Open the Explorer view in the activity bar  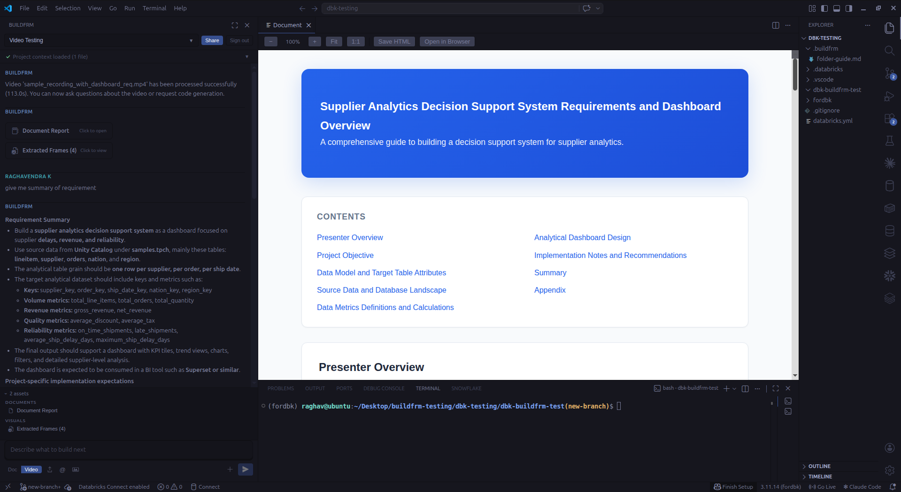pyautogui.click(x=889, y=28)
